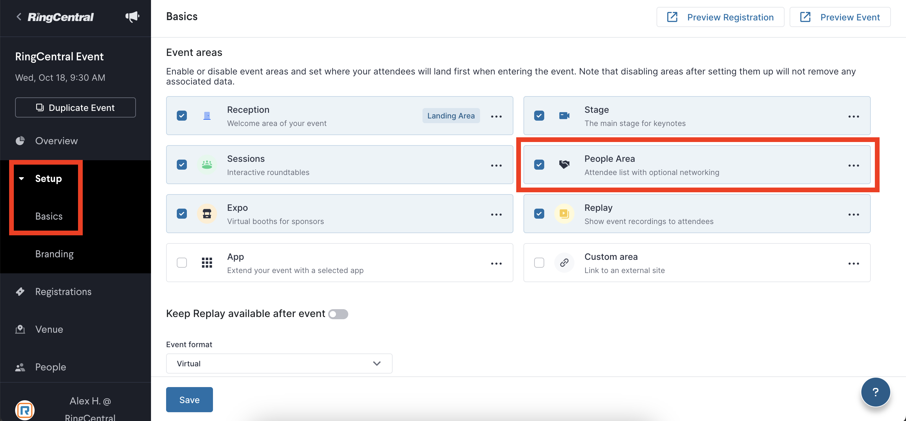Open the Custom area more options menu
906x421 pixels.
(x=853, y=263)
